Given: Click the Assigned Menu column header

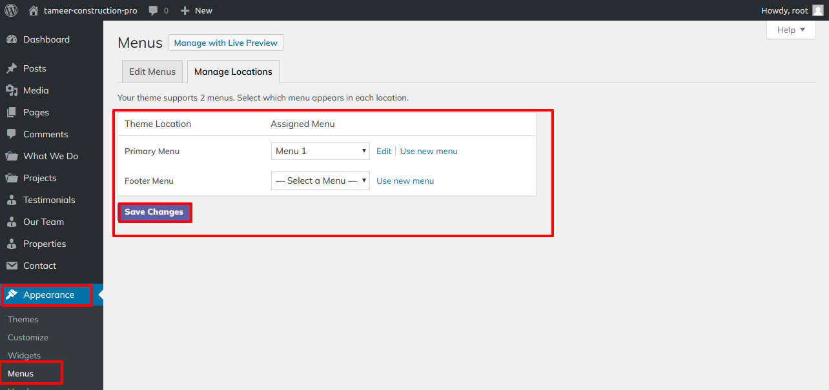Looking at the screenshot, I should coord(303,124).
